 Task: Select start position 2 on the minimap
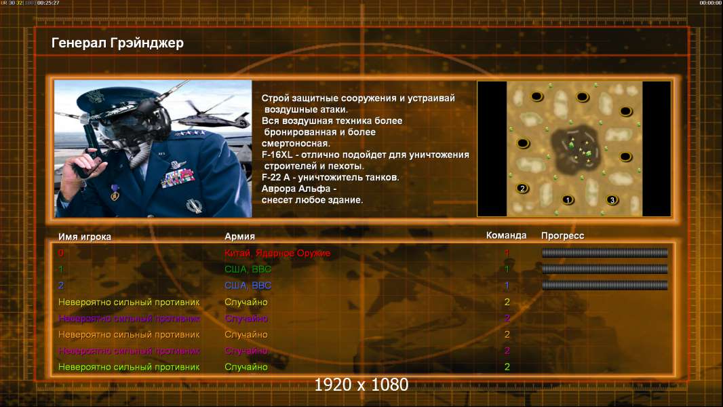(522, 188)
